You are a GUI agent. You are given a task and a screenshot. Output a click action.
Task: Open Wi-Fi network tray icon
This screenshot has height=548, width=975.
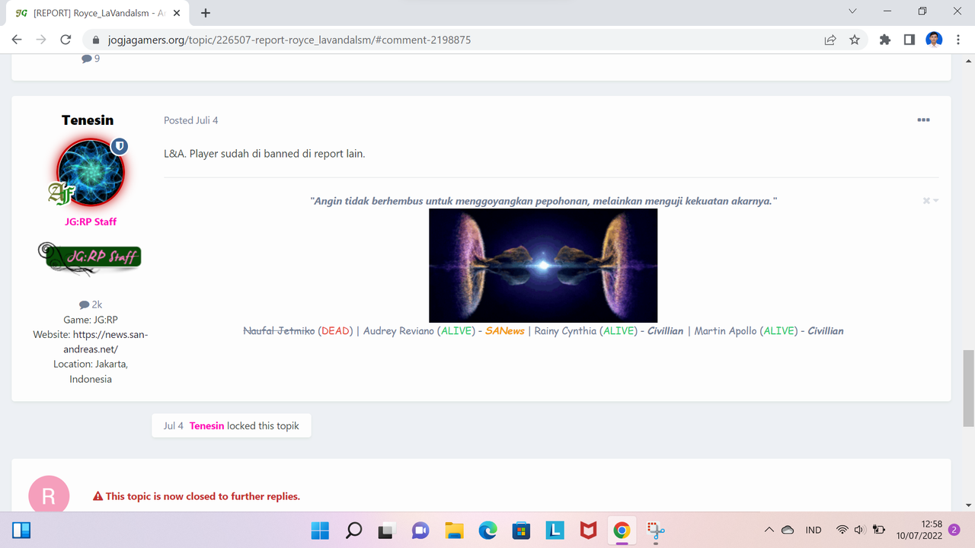(842, 530)
